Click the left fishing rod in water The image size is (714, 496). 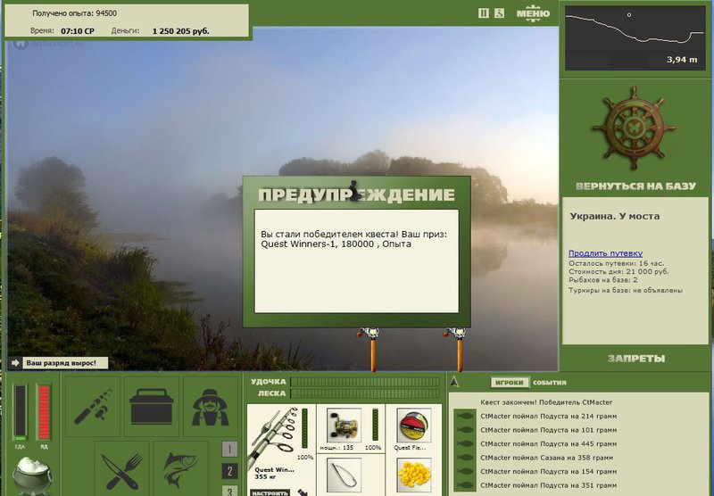pyautogui.click(x=372, y=349)
